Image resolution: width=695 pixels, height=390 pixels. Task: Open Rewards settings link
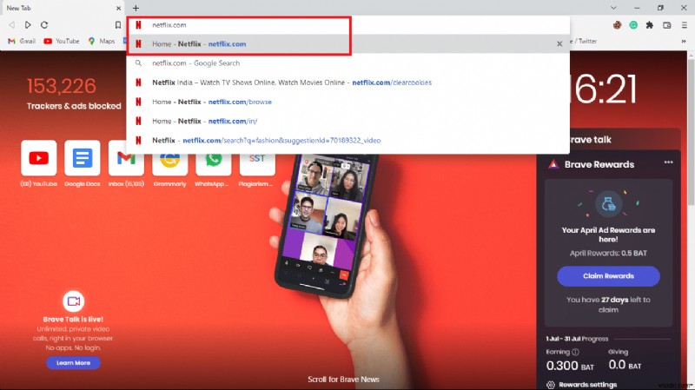point(588,384)
